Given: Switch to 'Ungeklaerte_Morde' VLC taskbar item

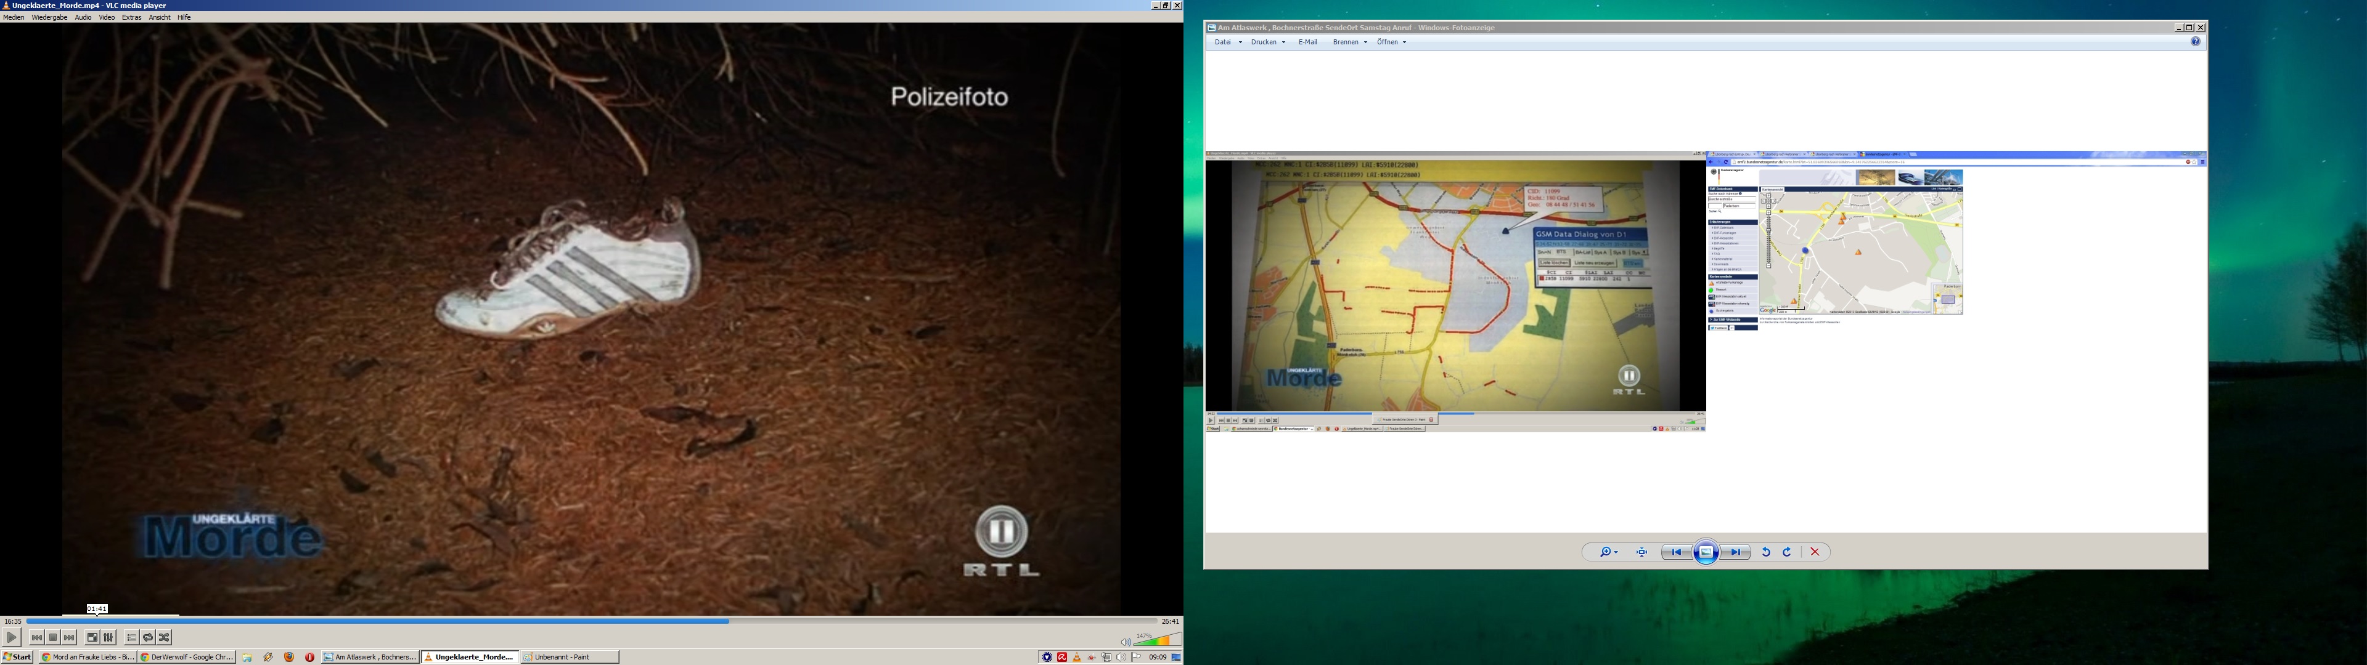Looking at the screenshot, I should coord(470,657).
